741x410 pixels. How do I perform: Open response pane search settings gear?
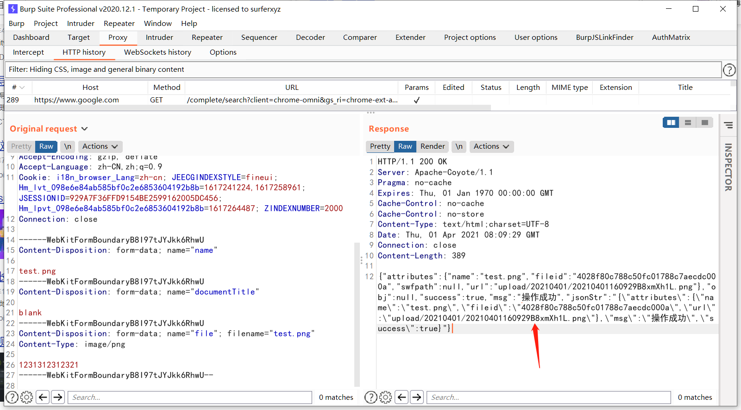pos(386,397)
